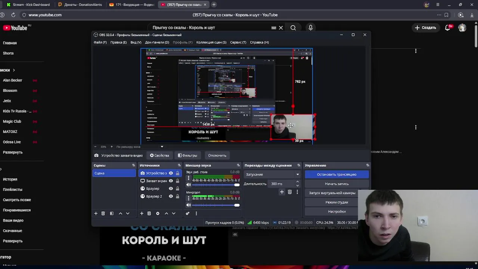Screen dimensions: 478x269
Task: Undock the Источники panel icon
Action: tap(179, 165)
